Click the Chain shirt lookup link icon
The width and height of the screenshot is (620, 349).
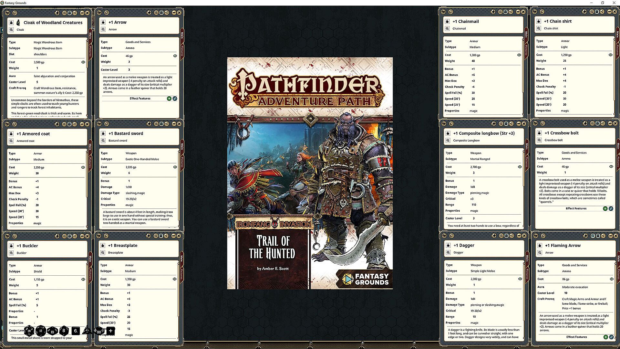pyautogui.click(x=539, y=28)
